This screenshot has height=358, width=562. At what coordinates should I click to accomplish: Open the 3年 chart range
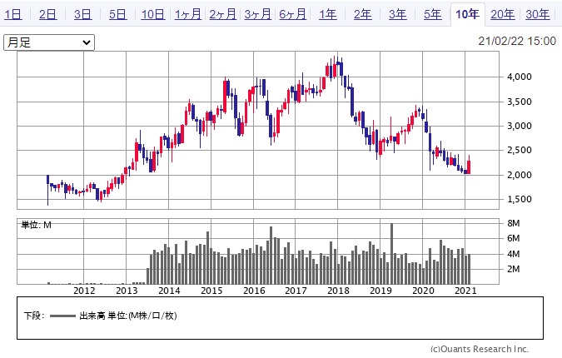coord(398,14)
